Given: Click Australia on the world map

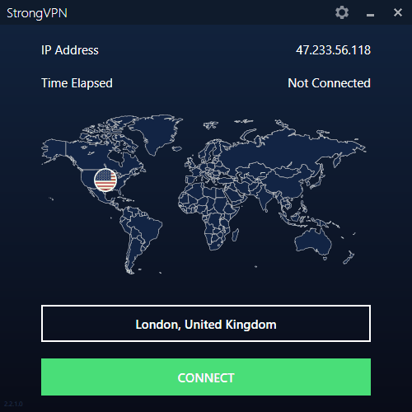Looking at the screenshot, I should coord(311,241).
